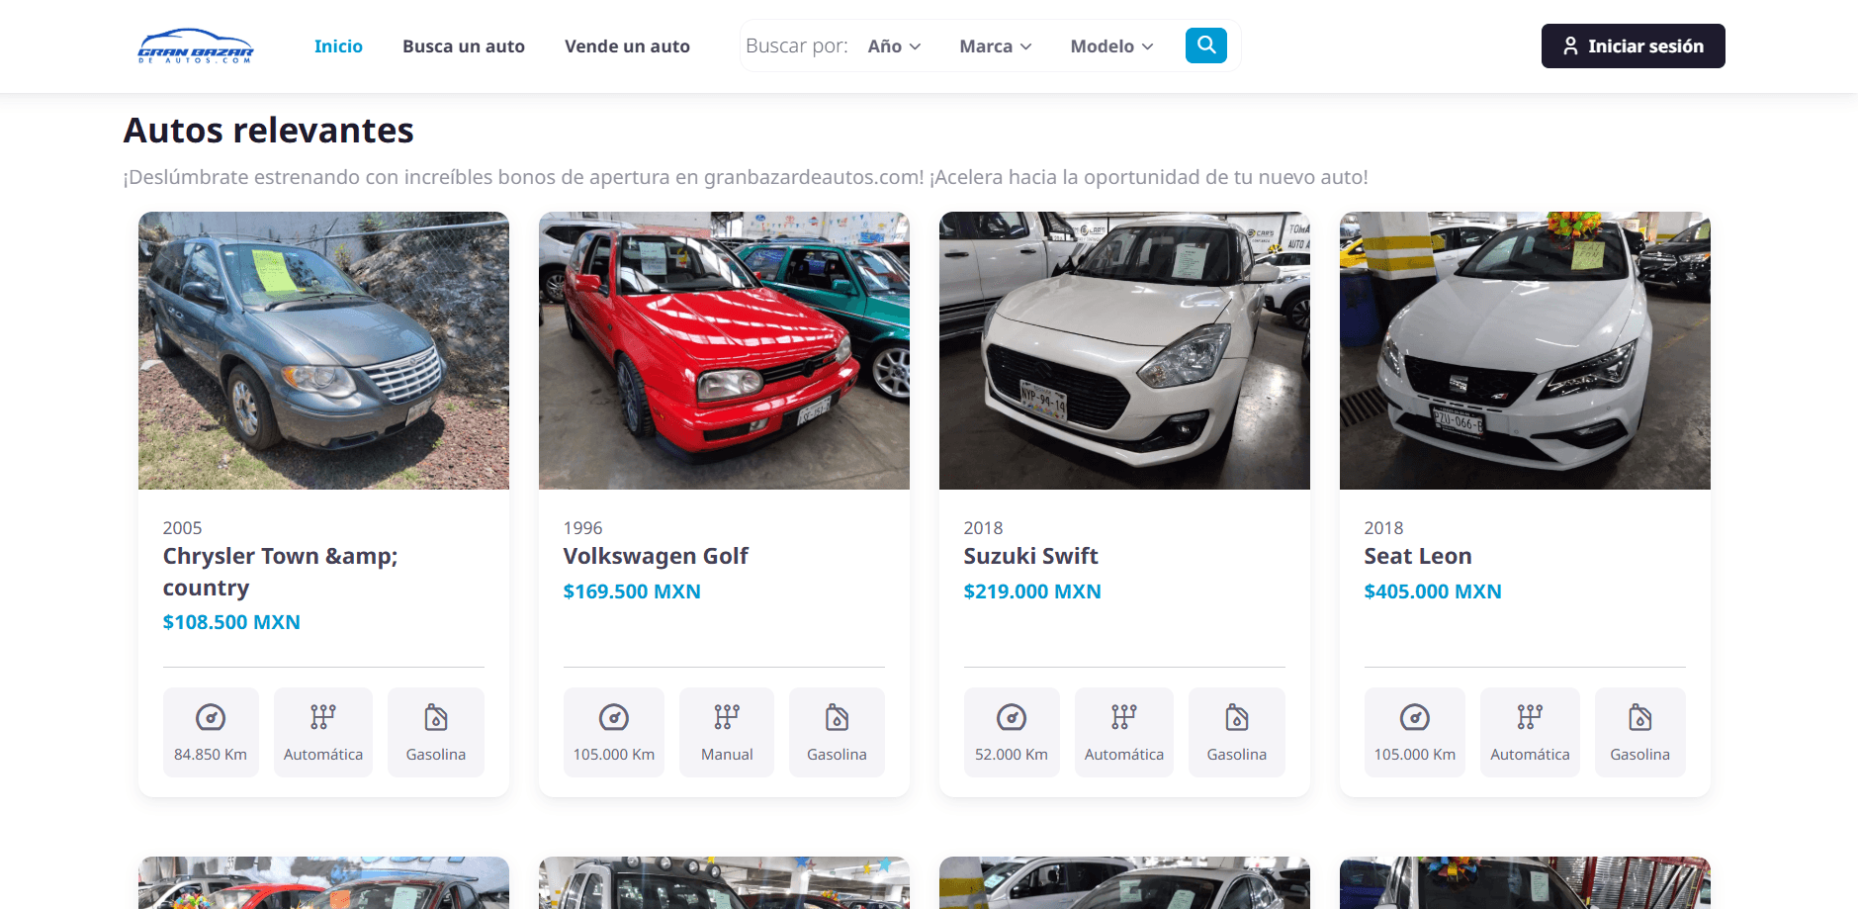Click the user icon in Iniciar sesión
This screenshot has width=1858, height=909.
click(x=1570, y=46)
